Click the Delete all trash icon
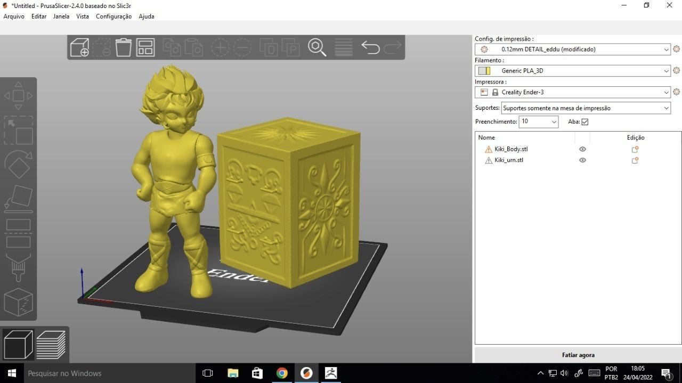682x383 pixels. 123,47
